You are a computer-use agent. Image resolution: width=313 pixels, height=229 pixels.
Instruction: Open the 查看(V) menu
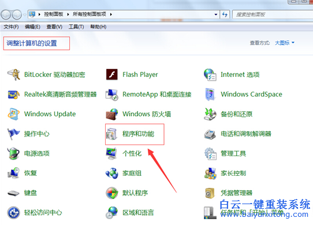(54, 27)
